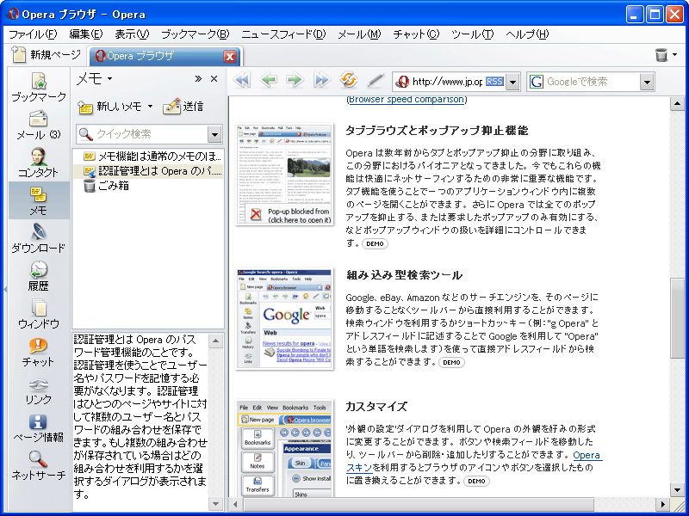Click the 新しいメモ button

110,107
